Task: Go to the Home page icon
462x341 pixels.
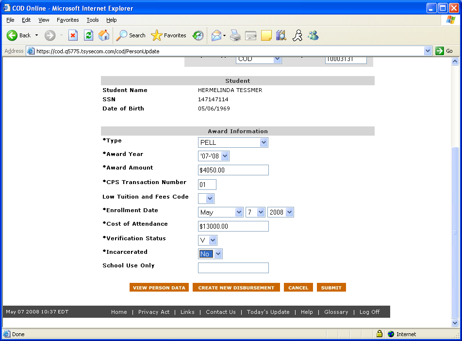Action: (104, 35)
